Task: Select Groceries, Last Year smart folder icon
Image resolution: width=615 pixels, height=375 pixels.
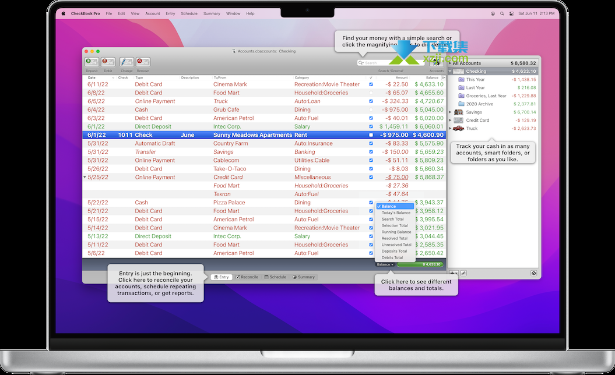Action: [461, 95]
